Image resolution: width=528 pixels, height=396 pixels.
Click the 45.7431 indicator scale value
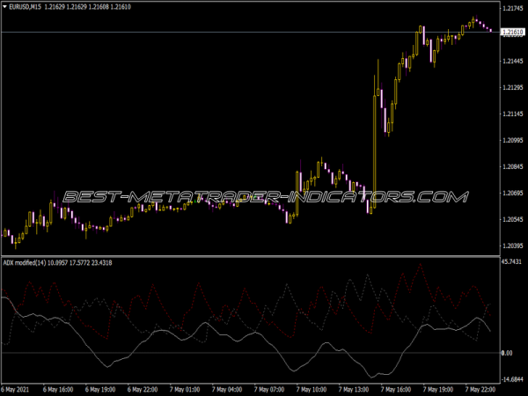pyautogui.click(x=512, y=262)
